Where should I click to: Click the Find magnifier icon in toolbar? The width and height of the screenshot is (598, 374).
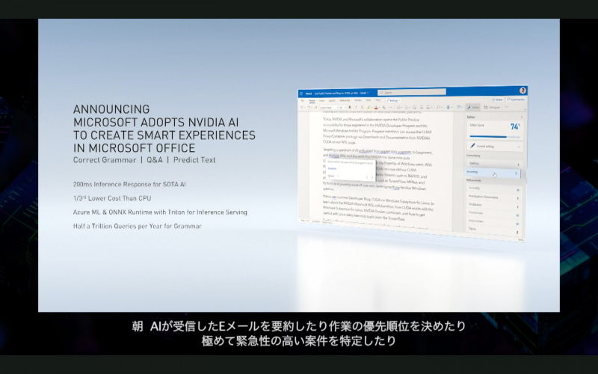click(x=438, y=107)
